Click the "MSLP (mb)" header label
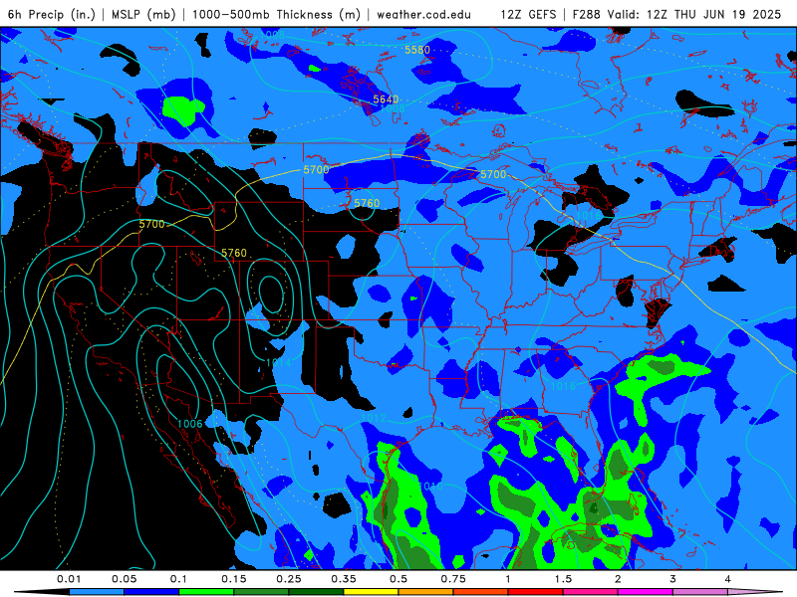Screen dimensions: 797x597 click(x=143, y=15)
